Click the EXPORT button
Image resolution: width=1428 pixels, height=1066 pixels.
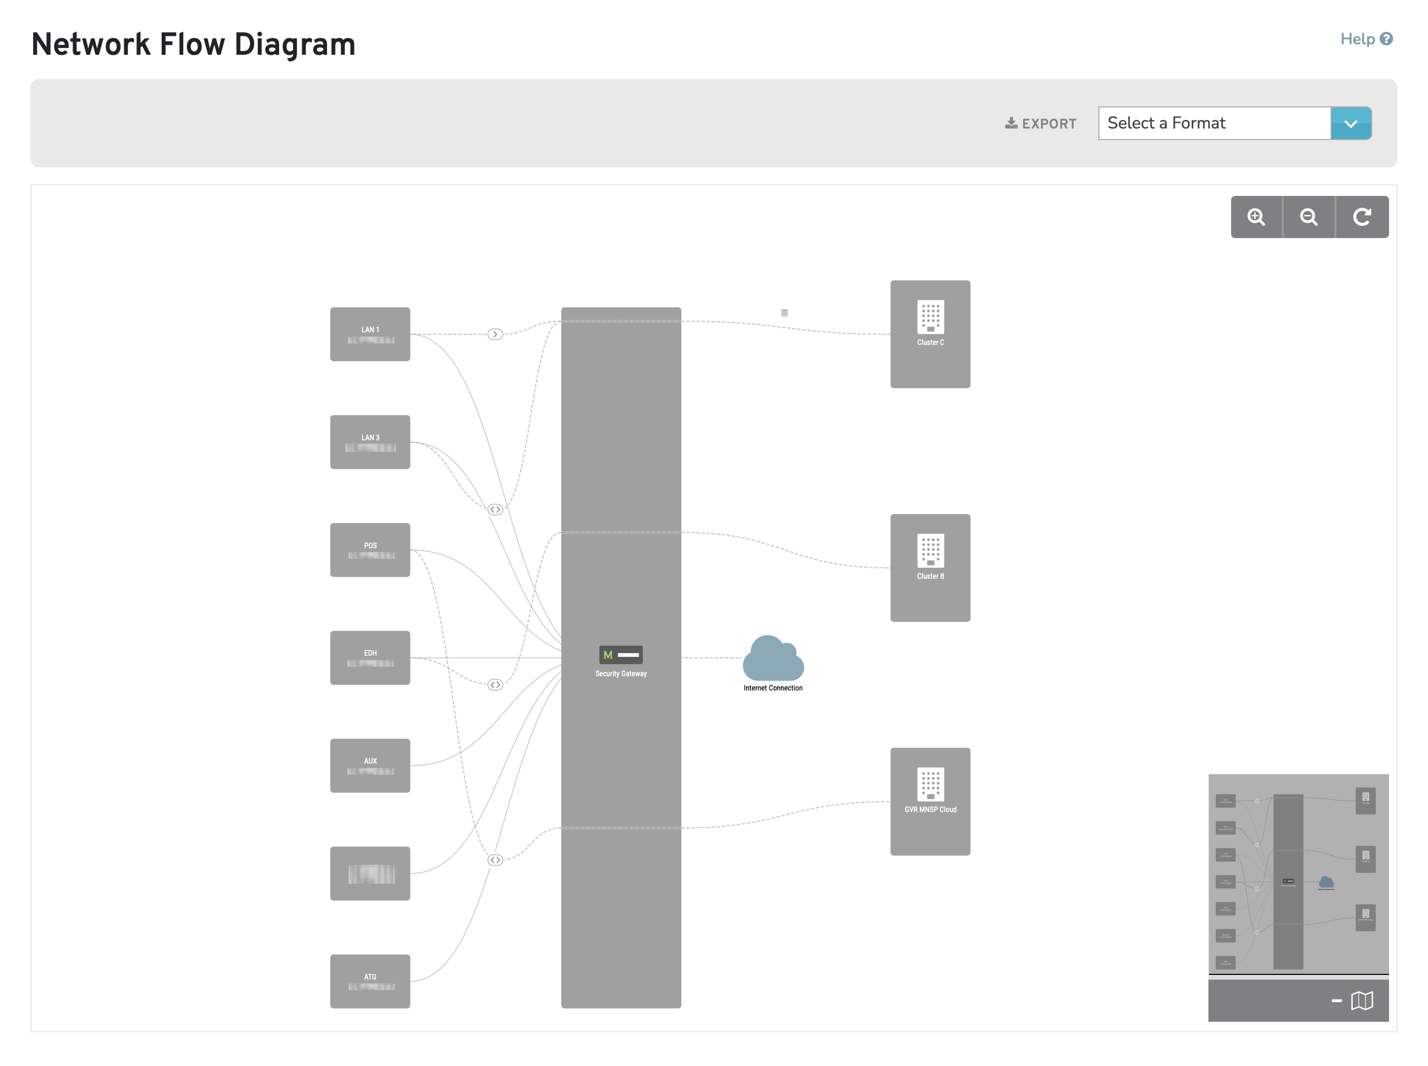pyautogui.click(x=1040, y=123)
